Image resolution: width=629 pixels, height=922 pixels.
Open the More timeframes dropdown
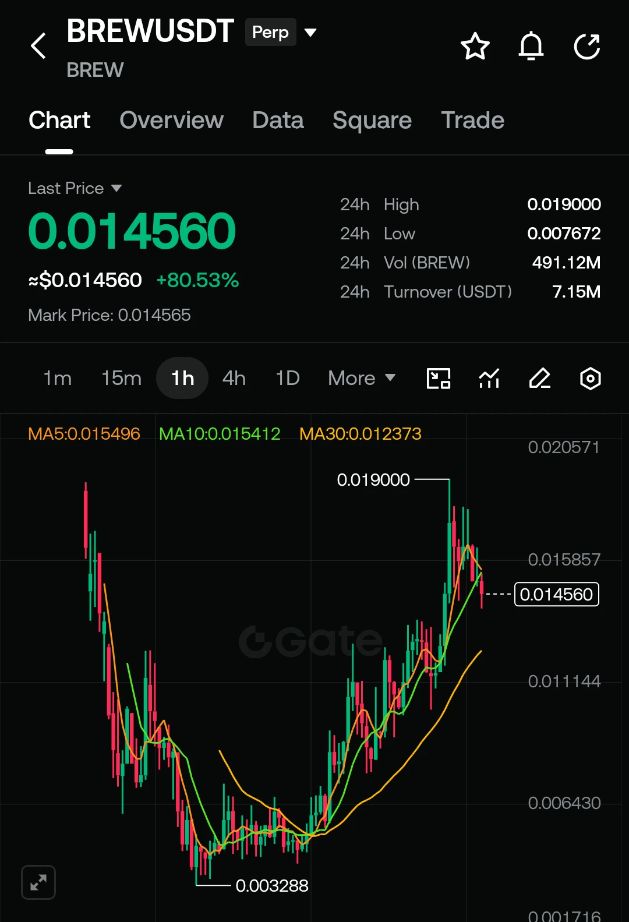(x=362, y=379)
